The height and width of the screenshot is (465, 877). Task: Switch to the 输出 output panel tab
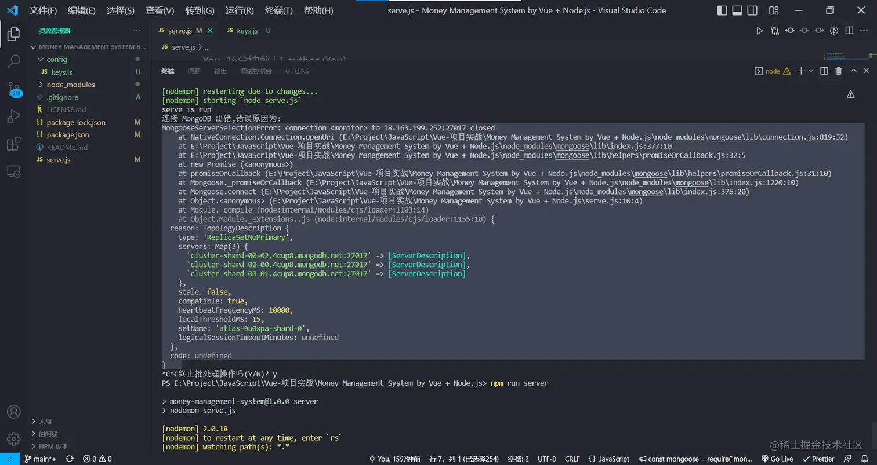220,71
